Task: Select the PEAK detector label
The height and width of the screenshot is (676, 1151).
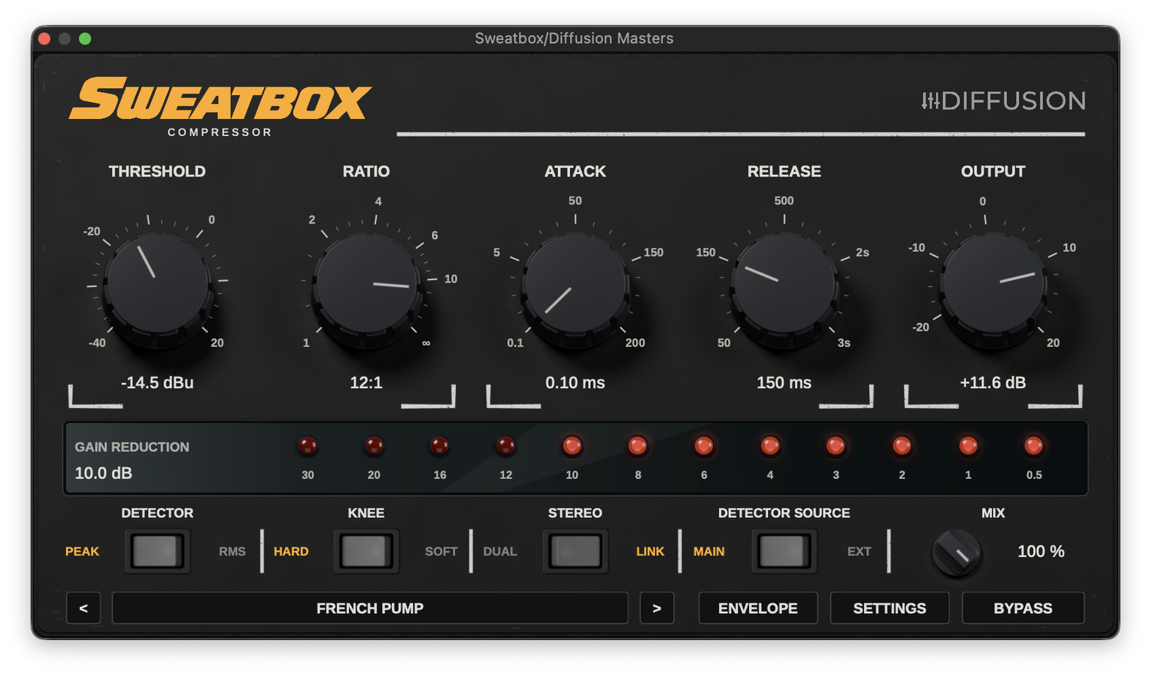Action: tap(82, 551)
